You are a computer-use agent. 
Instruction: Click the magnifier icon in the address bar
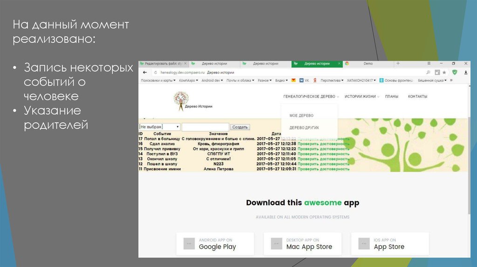coord(429,72)
